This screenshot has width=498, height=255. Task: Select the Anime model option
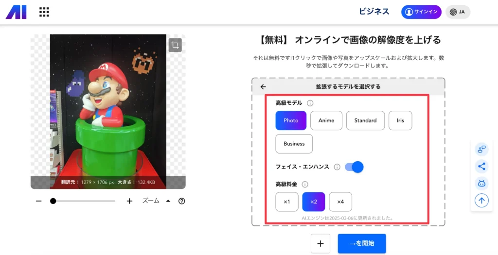(326, 120)
